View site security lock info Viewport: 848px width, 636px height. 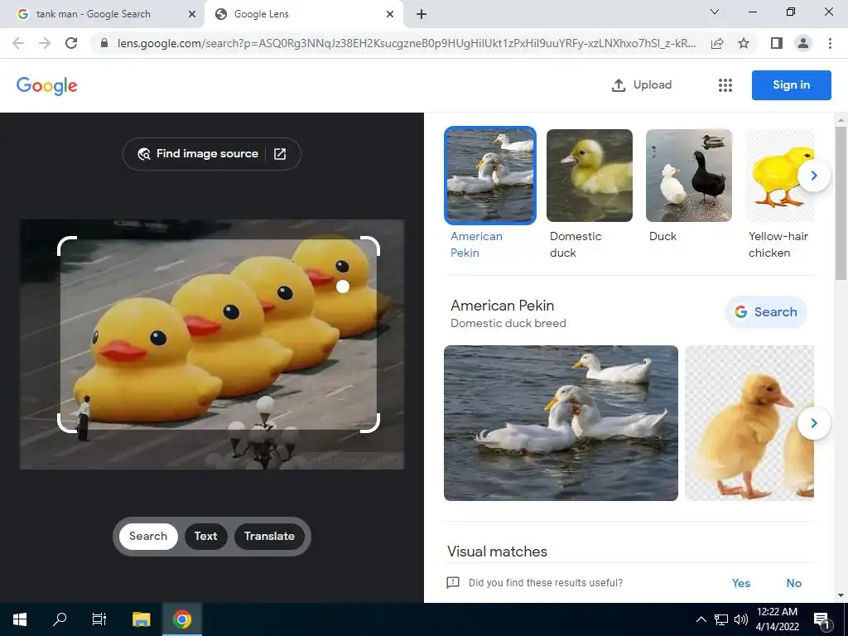point(105,43)
